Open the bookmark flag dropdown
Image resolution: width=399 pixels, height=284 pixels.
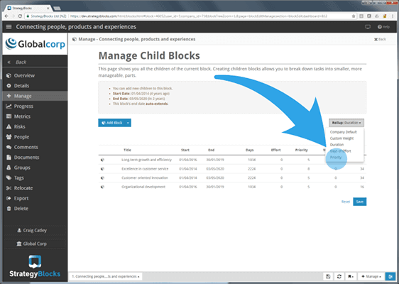[x=351, y=276]
